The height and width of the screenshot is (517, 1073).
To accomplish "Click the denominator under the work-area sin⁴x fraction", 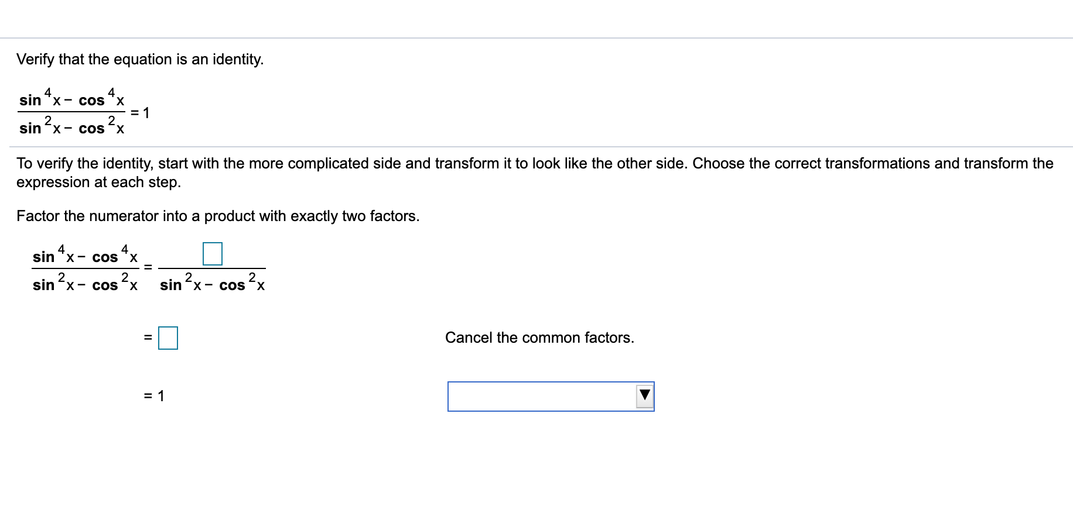I will click(x=86, y=282).
